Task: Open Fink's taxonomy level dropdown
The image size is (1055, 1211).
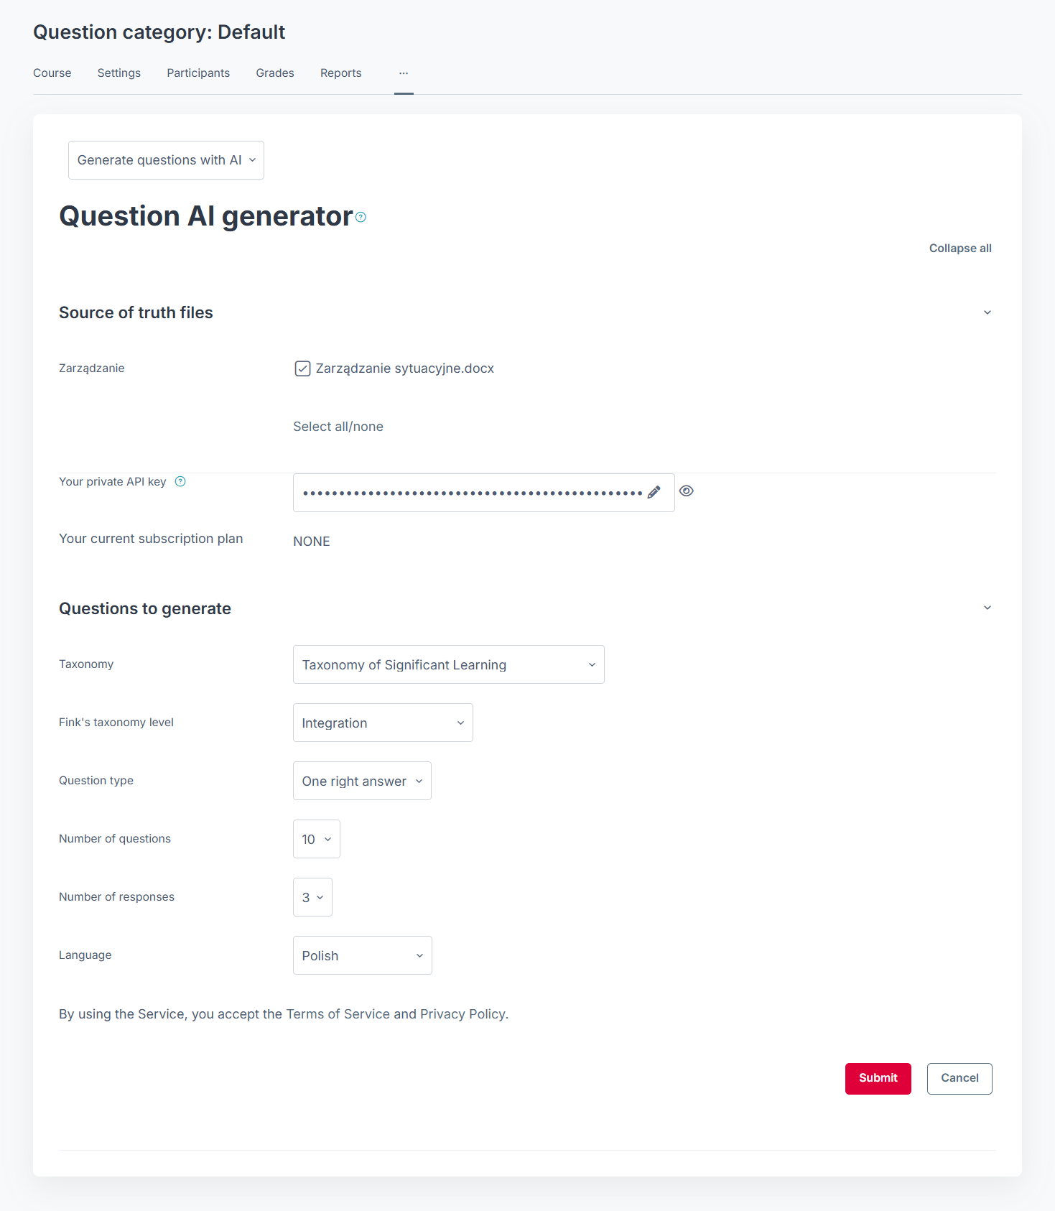Action: click(383, 723)
